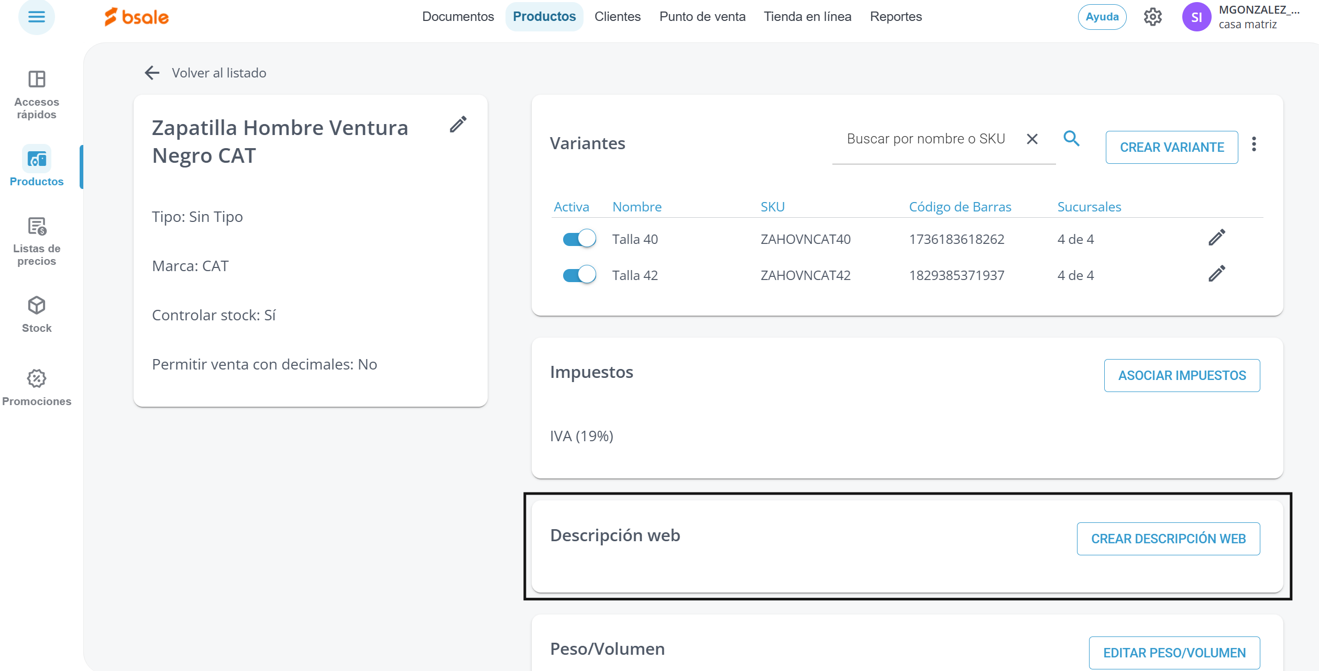Open Accesos rápidos in the sidebar
1319x671 pixels.
click(x=37, y=94)
